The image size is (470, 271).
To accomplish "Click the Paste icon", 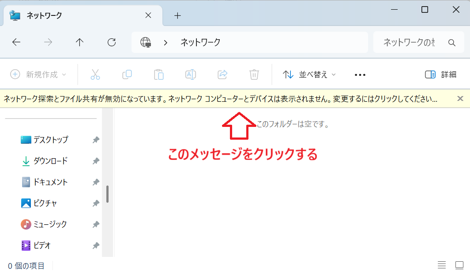I will [158, 74].
